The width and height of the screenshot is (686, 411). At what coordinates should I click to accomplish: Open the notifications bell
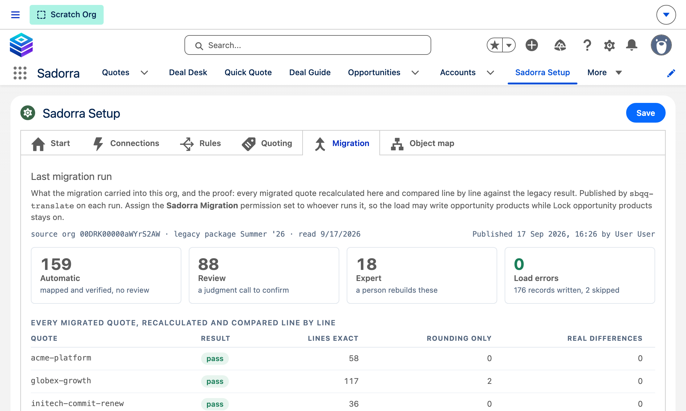(x=632, y=45)
